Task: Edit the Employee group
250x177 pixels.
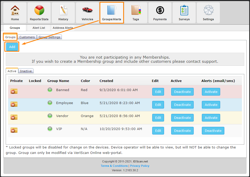Action: tap(158, 105)
